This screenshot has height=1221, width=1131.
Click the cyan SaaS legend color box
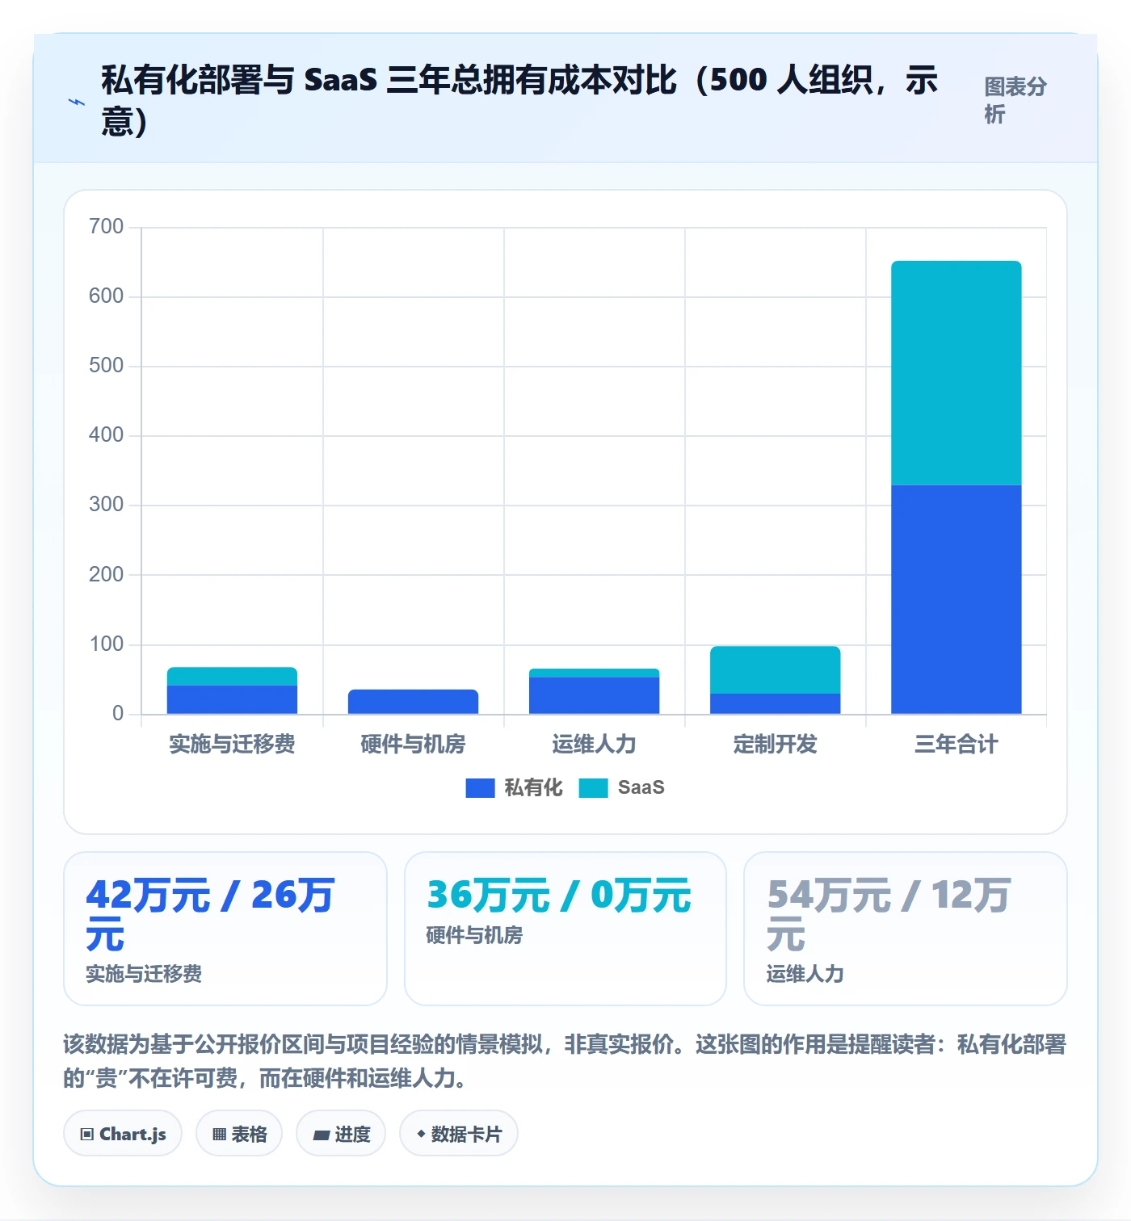(x=593, y=788)
